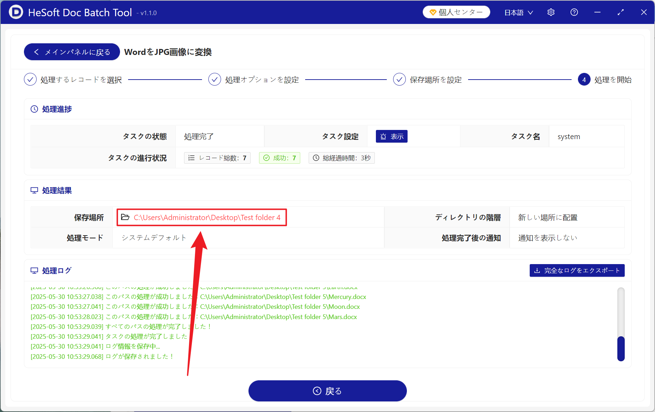Click the system task name value
655x412 pixels.
tap(569, 137)
